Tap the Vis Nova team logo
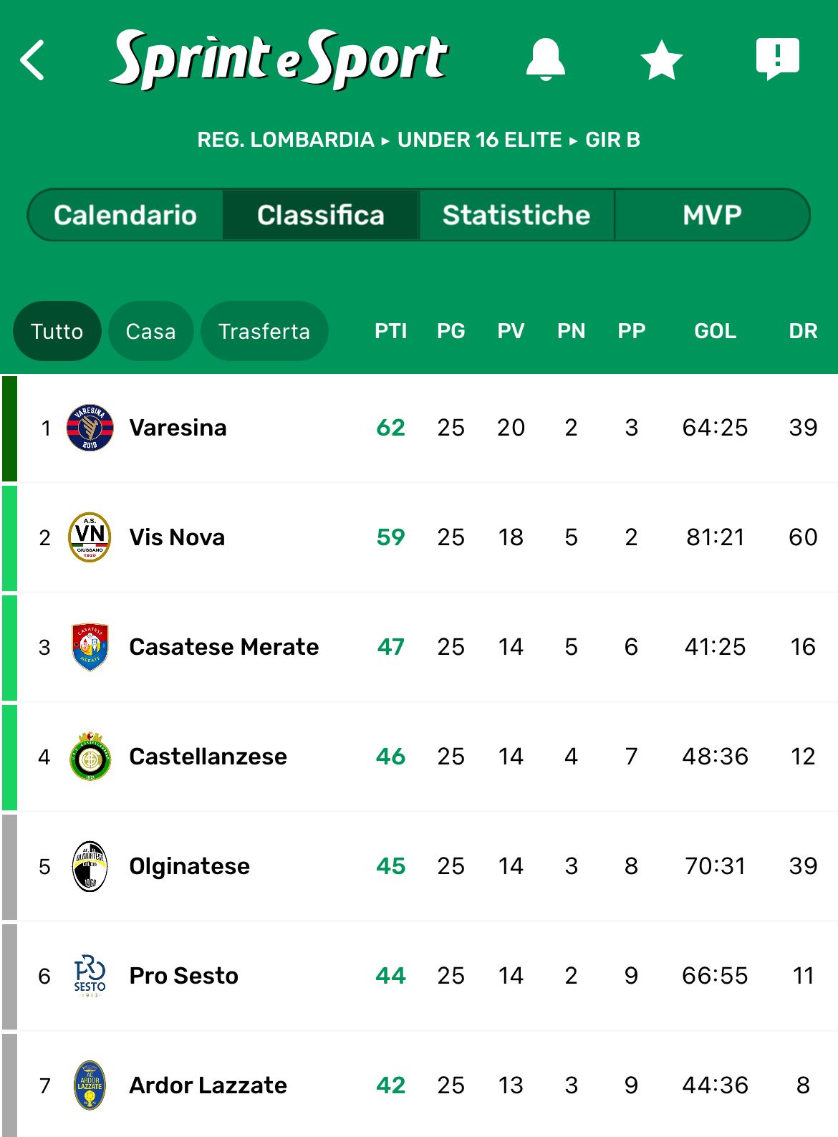 pos(90,537)
